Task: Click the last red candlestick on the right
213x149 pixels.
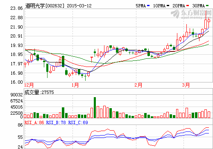Action: point(209,21)
